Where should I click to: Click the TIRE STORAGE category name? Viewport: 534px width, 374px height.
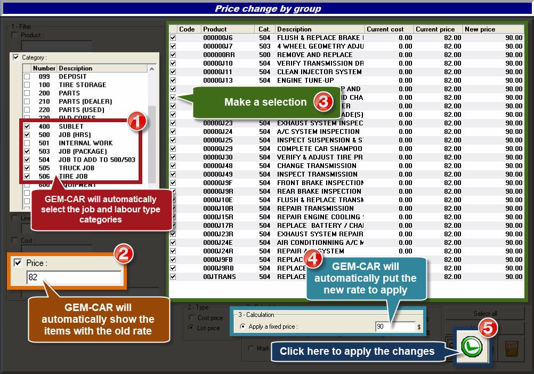tap(83, 84)
